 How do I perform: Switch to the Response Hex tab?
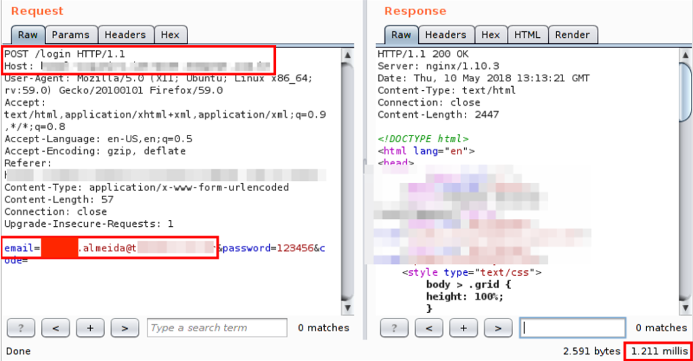pyautogui.click(x=491, y=35)
